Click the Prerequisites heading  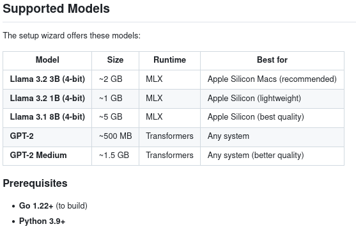[x=35, y=183]
